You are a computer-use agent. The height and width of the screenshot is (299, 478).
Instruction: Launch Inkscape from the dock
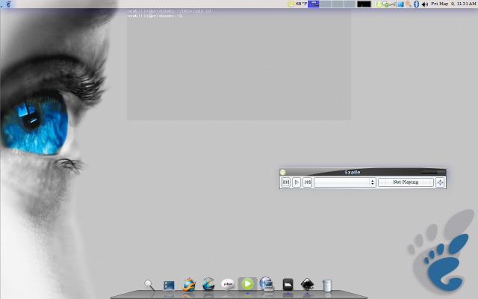(x=307, y=284)
